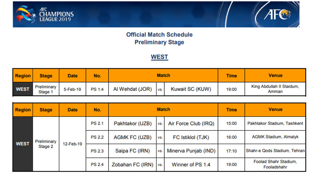Click the AFC globe logo in banner
The height and width of the screenshot is (177, 318).
pyautogui.click(x=277, y=14)
